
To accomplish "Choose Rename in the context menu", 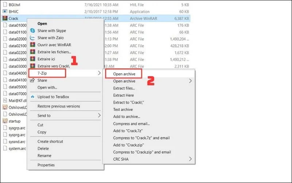I will coord(44,156).
